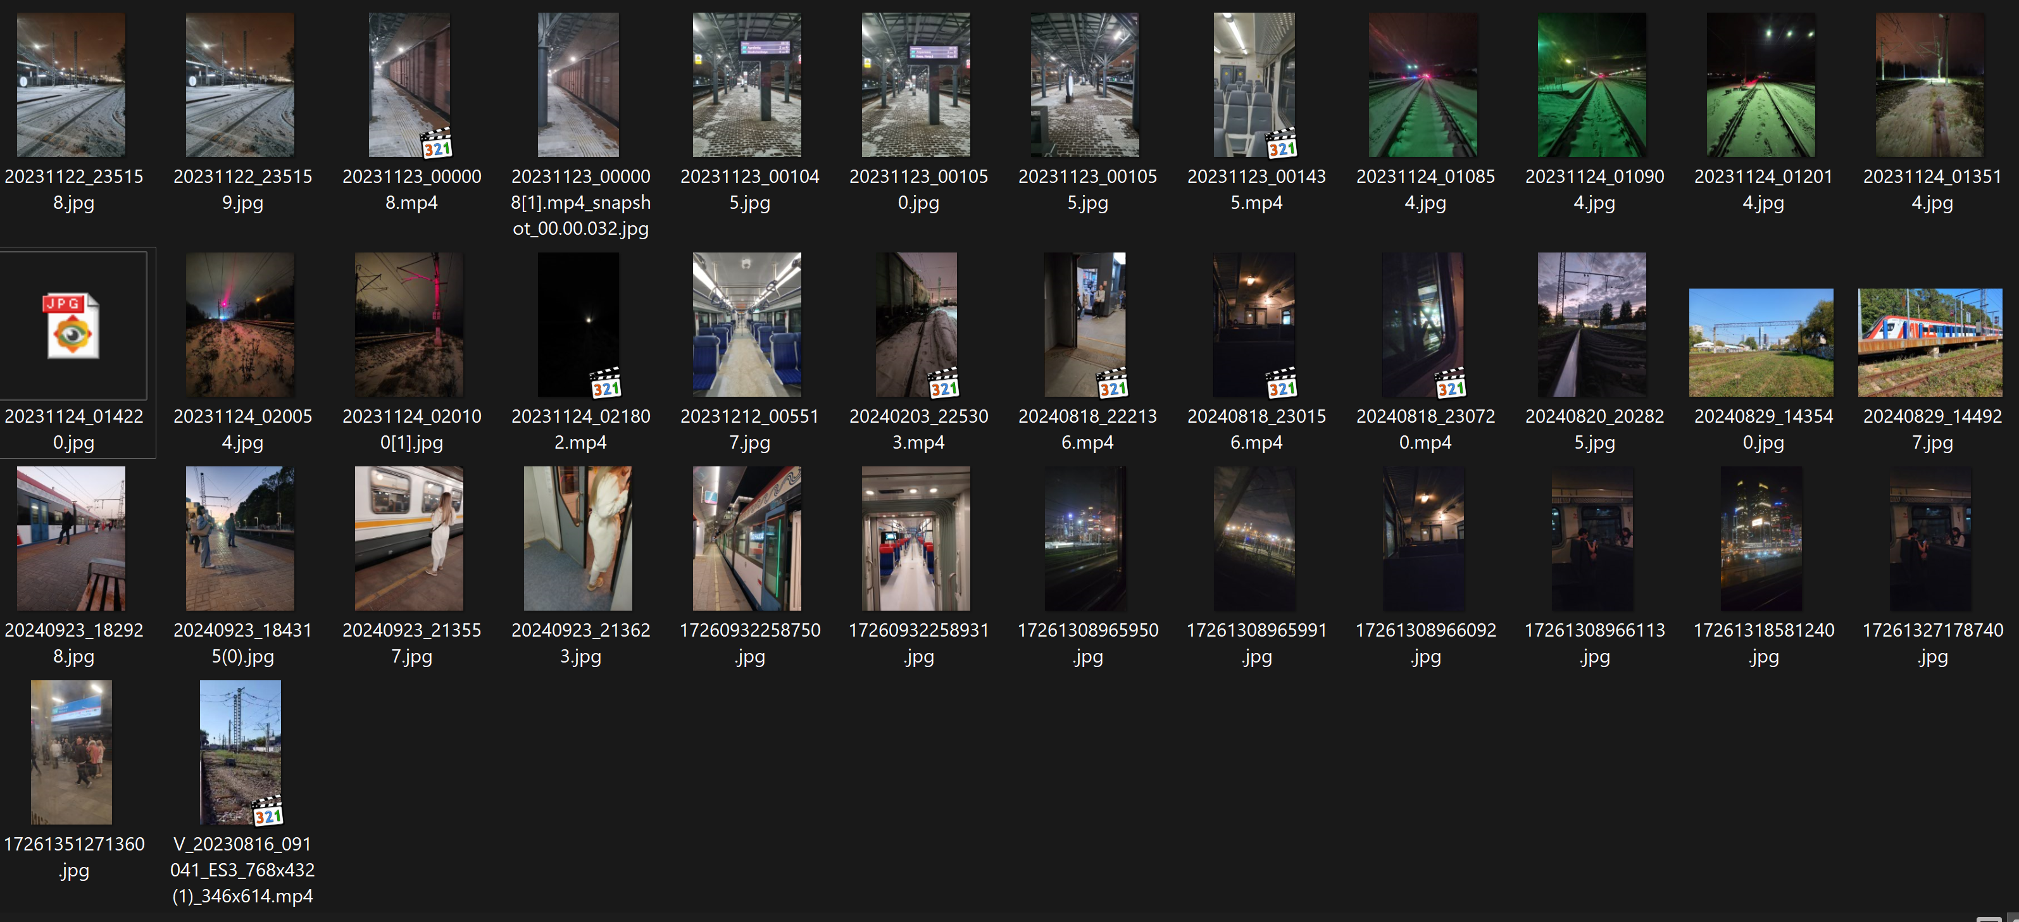Image resolution: width=2019 pixels, height=922 pixels.
Task: Select the 20231122_235158.jpg snowy tracks thumbnail
Action: pyautogui.click(x=72, y=85)
